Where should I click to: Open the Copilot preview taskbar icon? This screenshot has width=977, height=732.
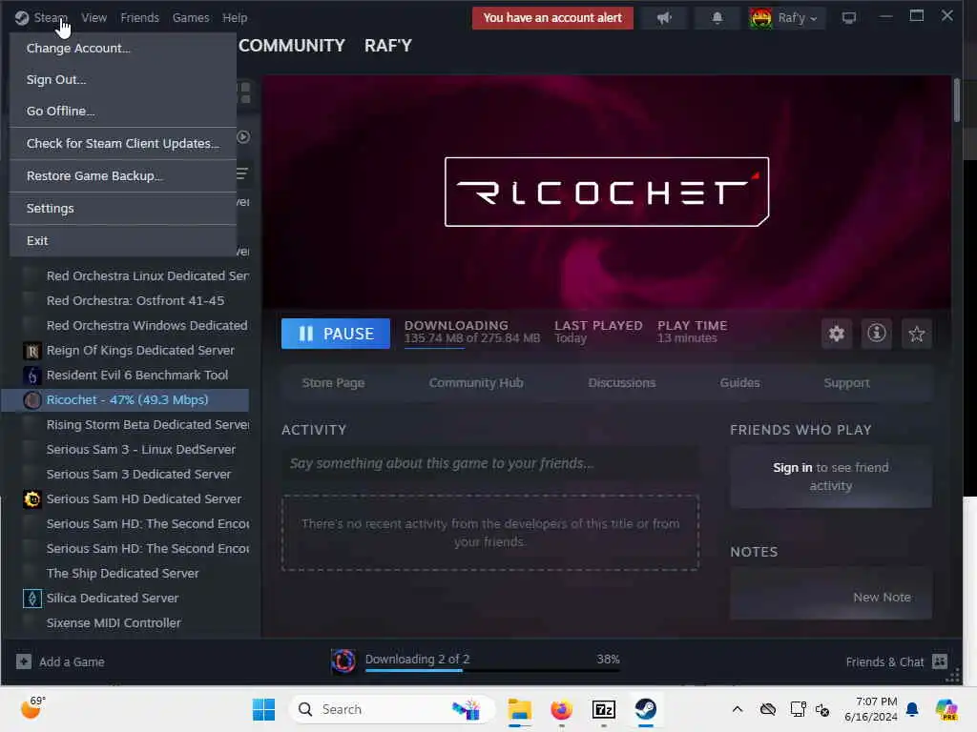[x=946, y=709]
